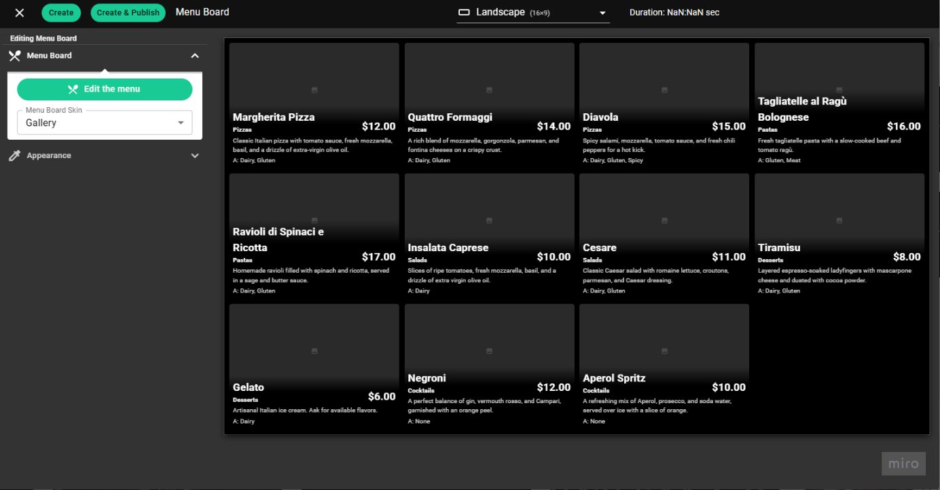Click the Diavola image placeholder icon
Viewport: 940px width, 490px height.
[664, 90]
